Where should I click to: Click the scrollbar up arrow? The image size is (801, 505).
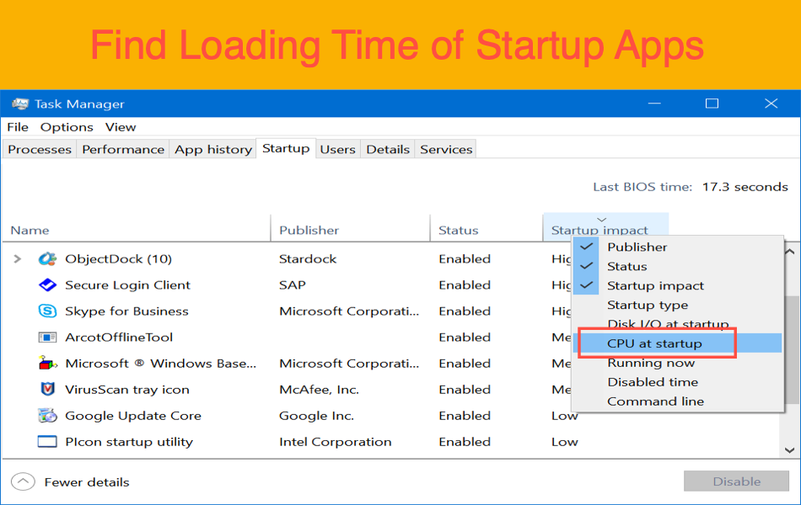tap(790, 252)
